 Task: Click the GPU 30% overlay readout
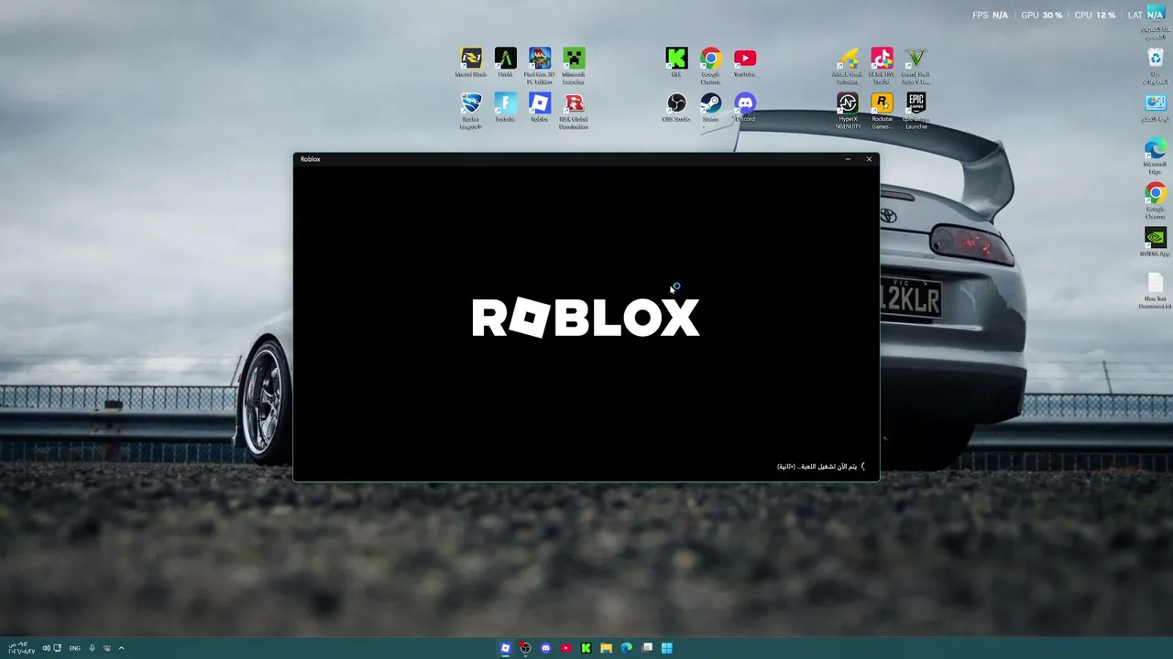pyautogui.click(x=1041, y=16)
